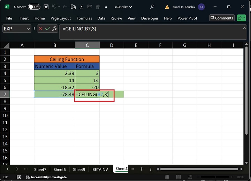Viewport: 251px width, 181px height.
Task: Click the ellipsis after the active sheet tab
Action: click(x=132, y=169)
